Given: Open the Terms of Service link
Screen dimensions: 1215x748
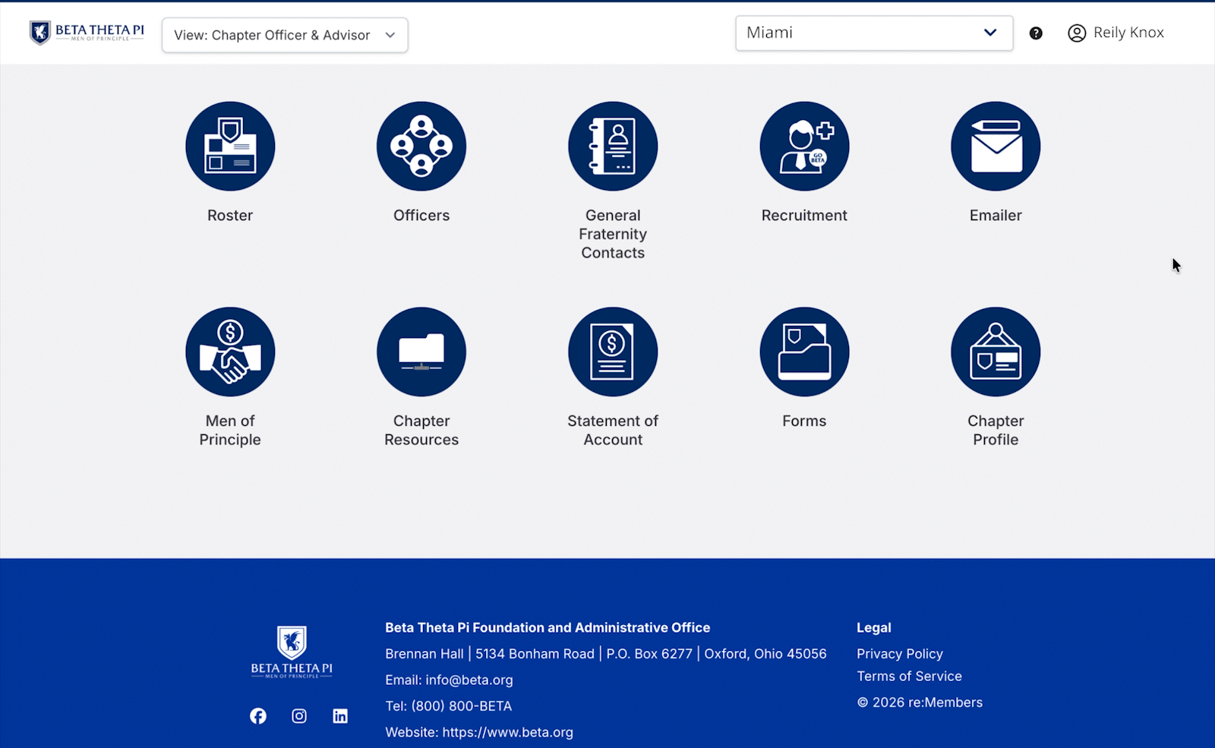Looking at the screenshot, I should (x=909, y=676).
